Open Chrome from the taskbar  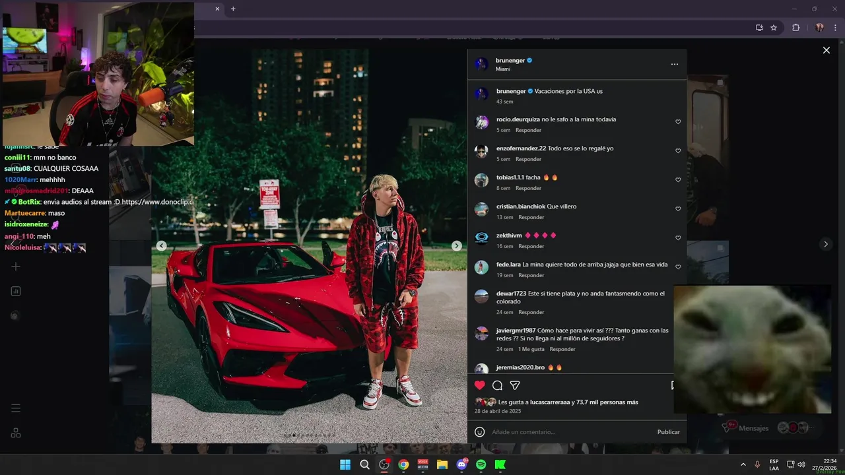403,464
